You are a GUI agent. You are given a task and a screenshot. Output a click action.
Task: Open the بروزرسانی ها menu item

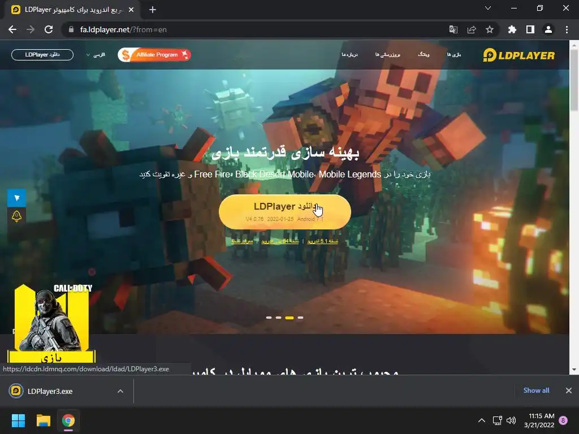tap(388, 55)
